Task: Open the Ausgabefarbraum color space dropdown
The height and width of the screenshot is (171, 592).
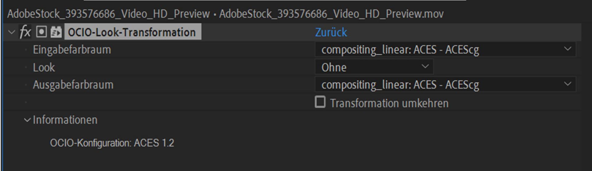Action: [445, 85]
